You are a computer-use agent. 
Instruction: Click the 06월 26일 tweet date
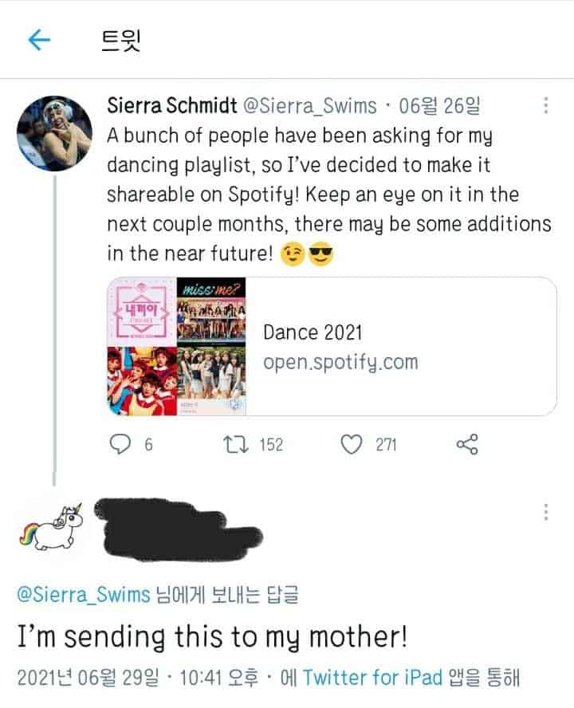(x=438, y=106)
